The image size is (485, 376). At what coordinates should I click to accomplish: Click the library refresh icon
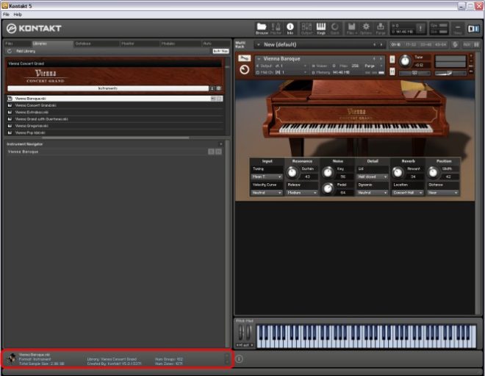click(x=10, y=51)
